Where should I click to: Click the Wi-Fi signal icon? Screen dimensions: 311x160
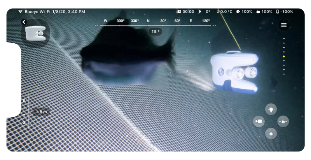(x=20, y=12)
